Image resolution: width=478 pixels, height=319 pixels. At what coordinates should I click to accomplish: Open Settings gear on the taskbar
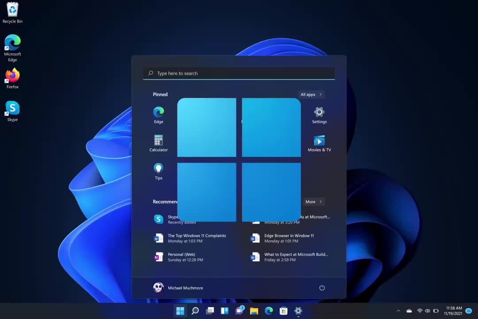(298, 311)
